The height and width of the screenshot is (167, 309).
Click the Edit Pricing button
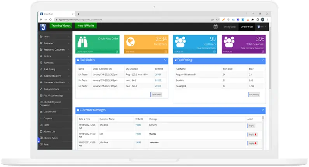click(254, 95)
